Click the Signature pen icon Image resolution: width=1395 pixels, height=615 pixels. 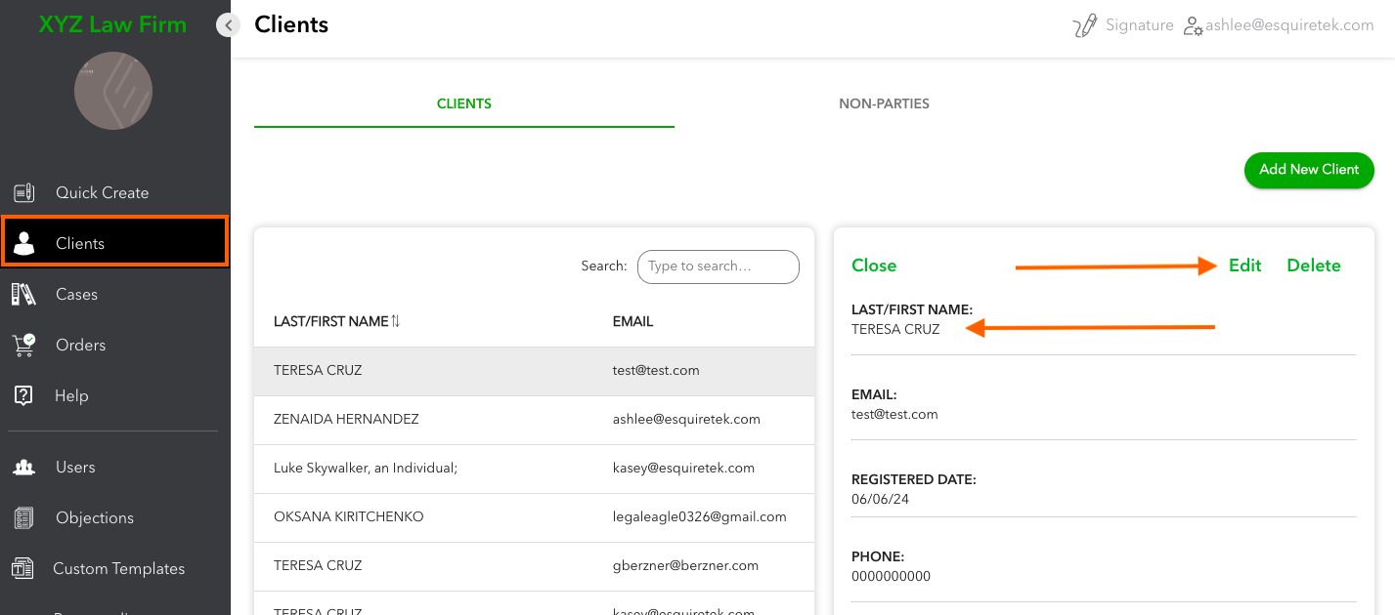click(1085, 24)
